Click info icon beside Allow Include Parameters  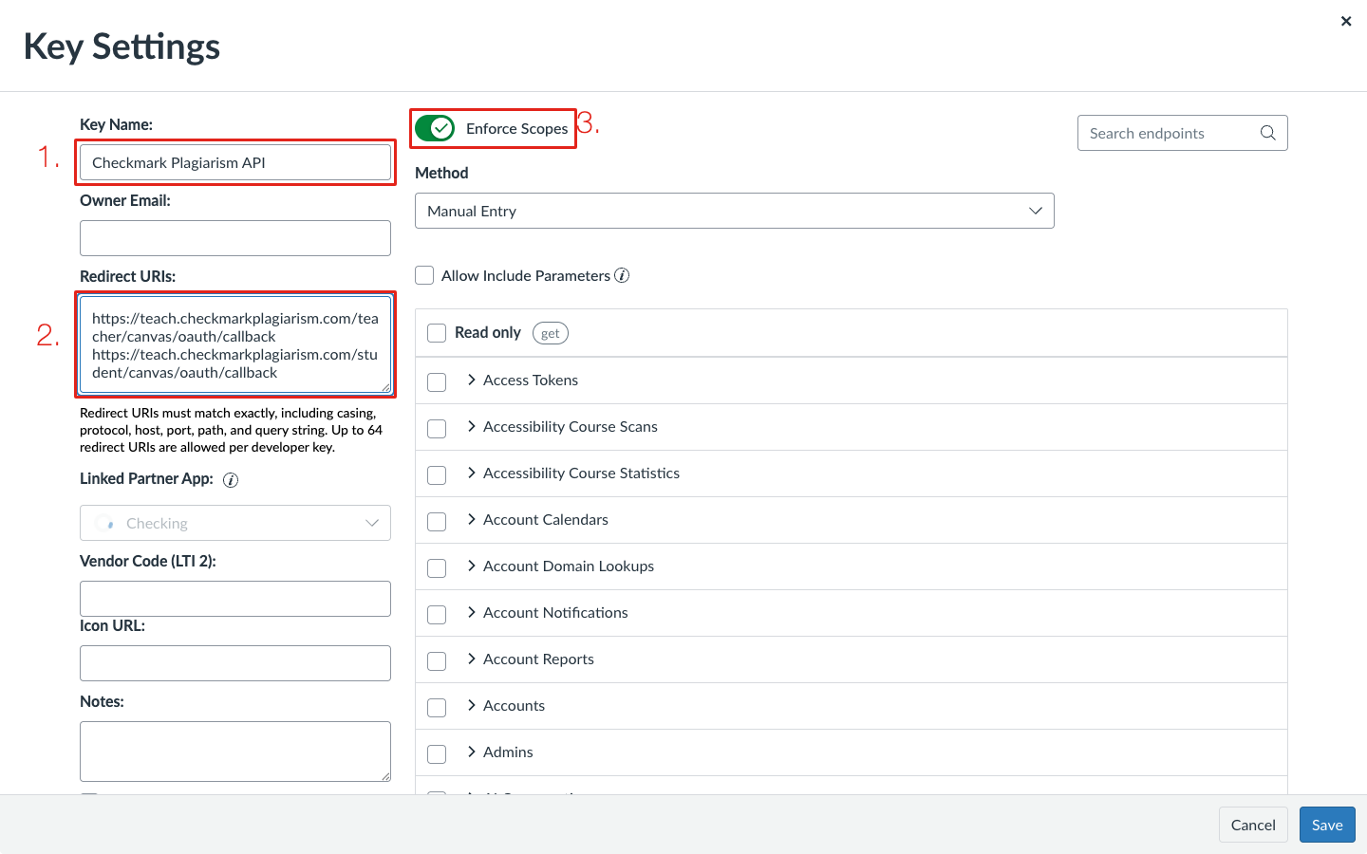point(622,275)
